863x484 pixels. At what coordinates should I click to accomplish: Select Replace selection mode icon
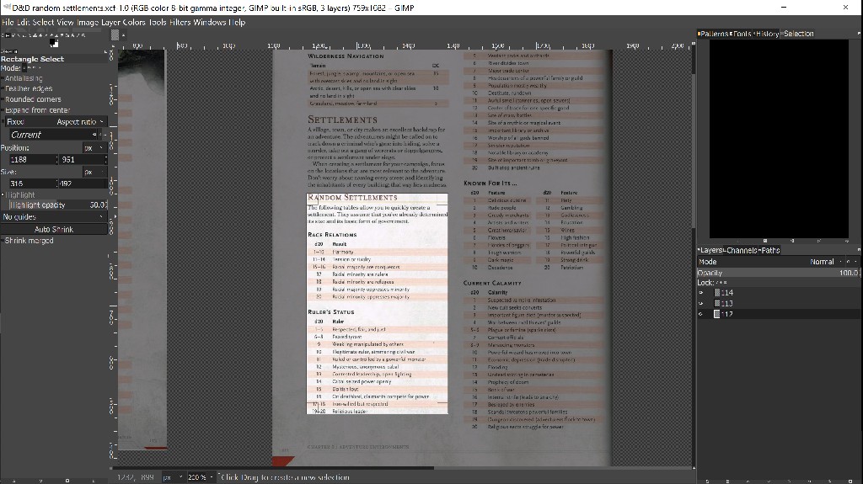[x=24, y=68]
